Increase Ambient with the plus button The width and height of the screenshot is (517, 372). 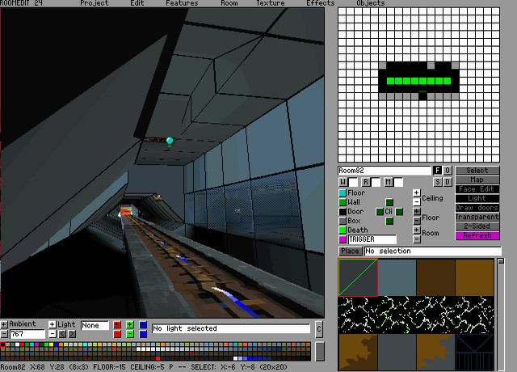[x=5, y=324]
